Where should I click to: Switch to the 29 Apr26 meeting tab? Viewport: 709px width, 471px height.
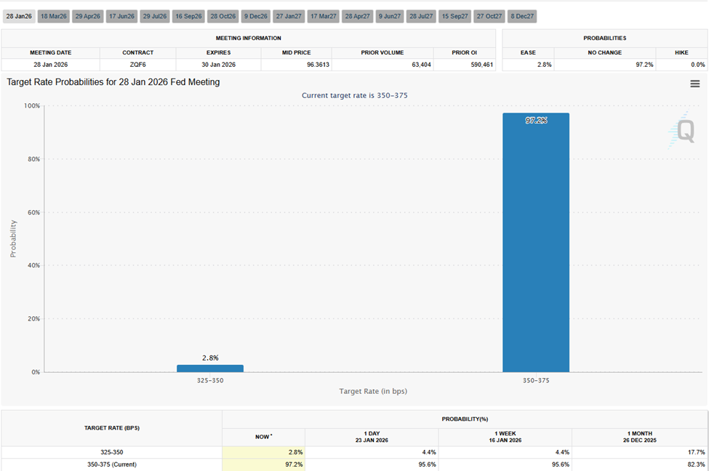[x=87, y=15]
